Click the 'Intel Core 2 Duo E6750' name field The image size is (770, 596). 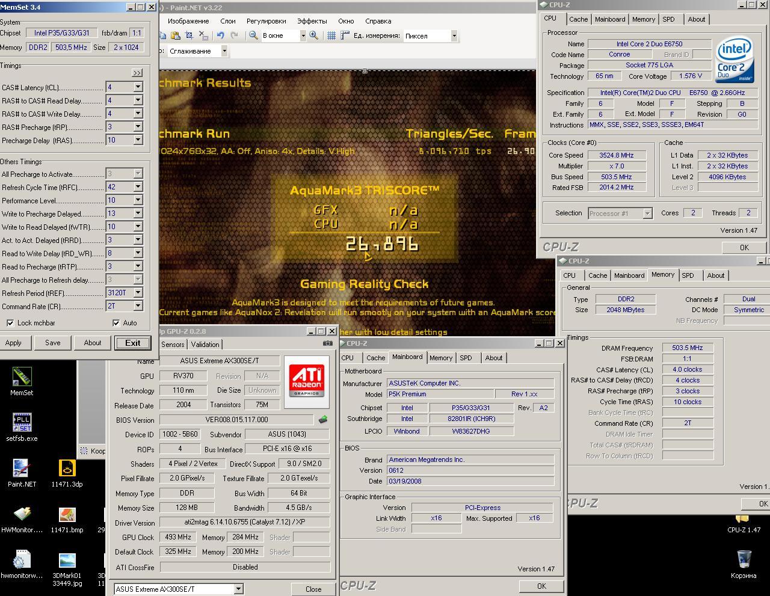click(649, 44)
